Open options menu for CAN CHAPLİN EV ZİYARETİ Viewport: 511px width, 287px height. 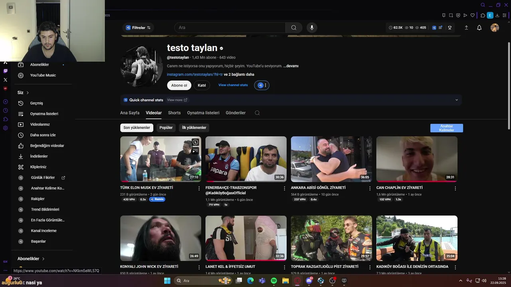455,188
